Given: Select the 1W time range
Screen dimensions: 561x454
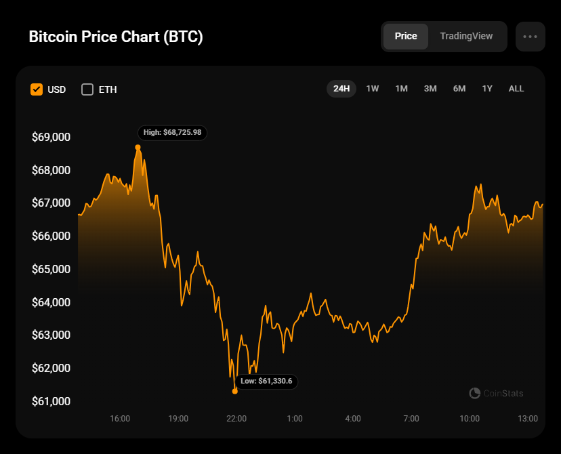Looking at the screenshot, I should point(373,89).
